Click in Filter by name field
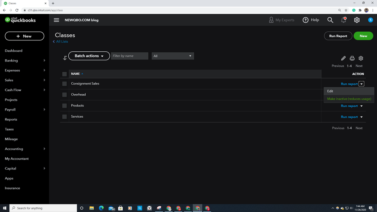This screenshot has height=212, width=377. click(129, 56)
